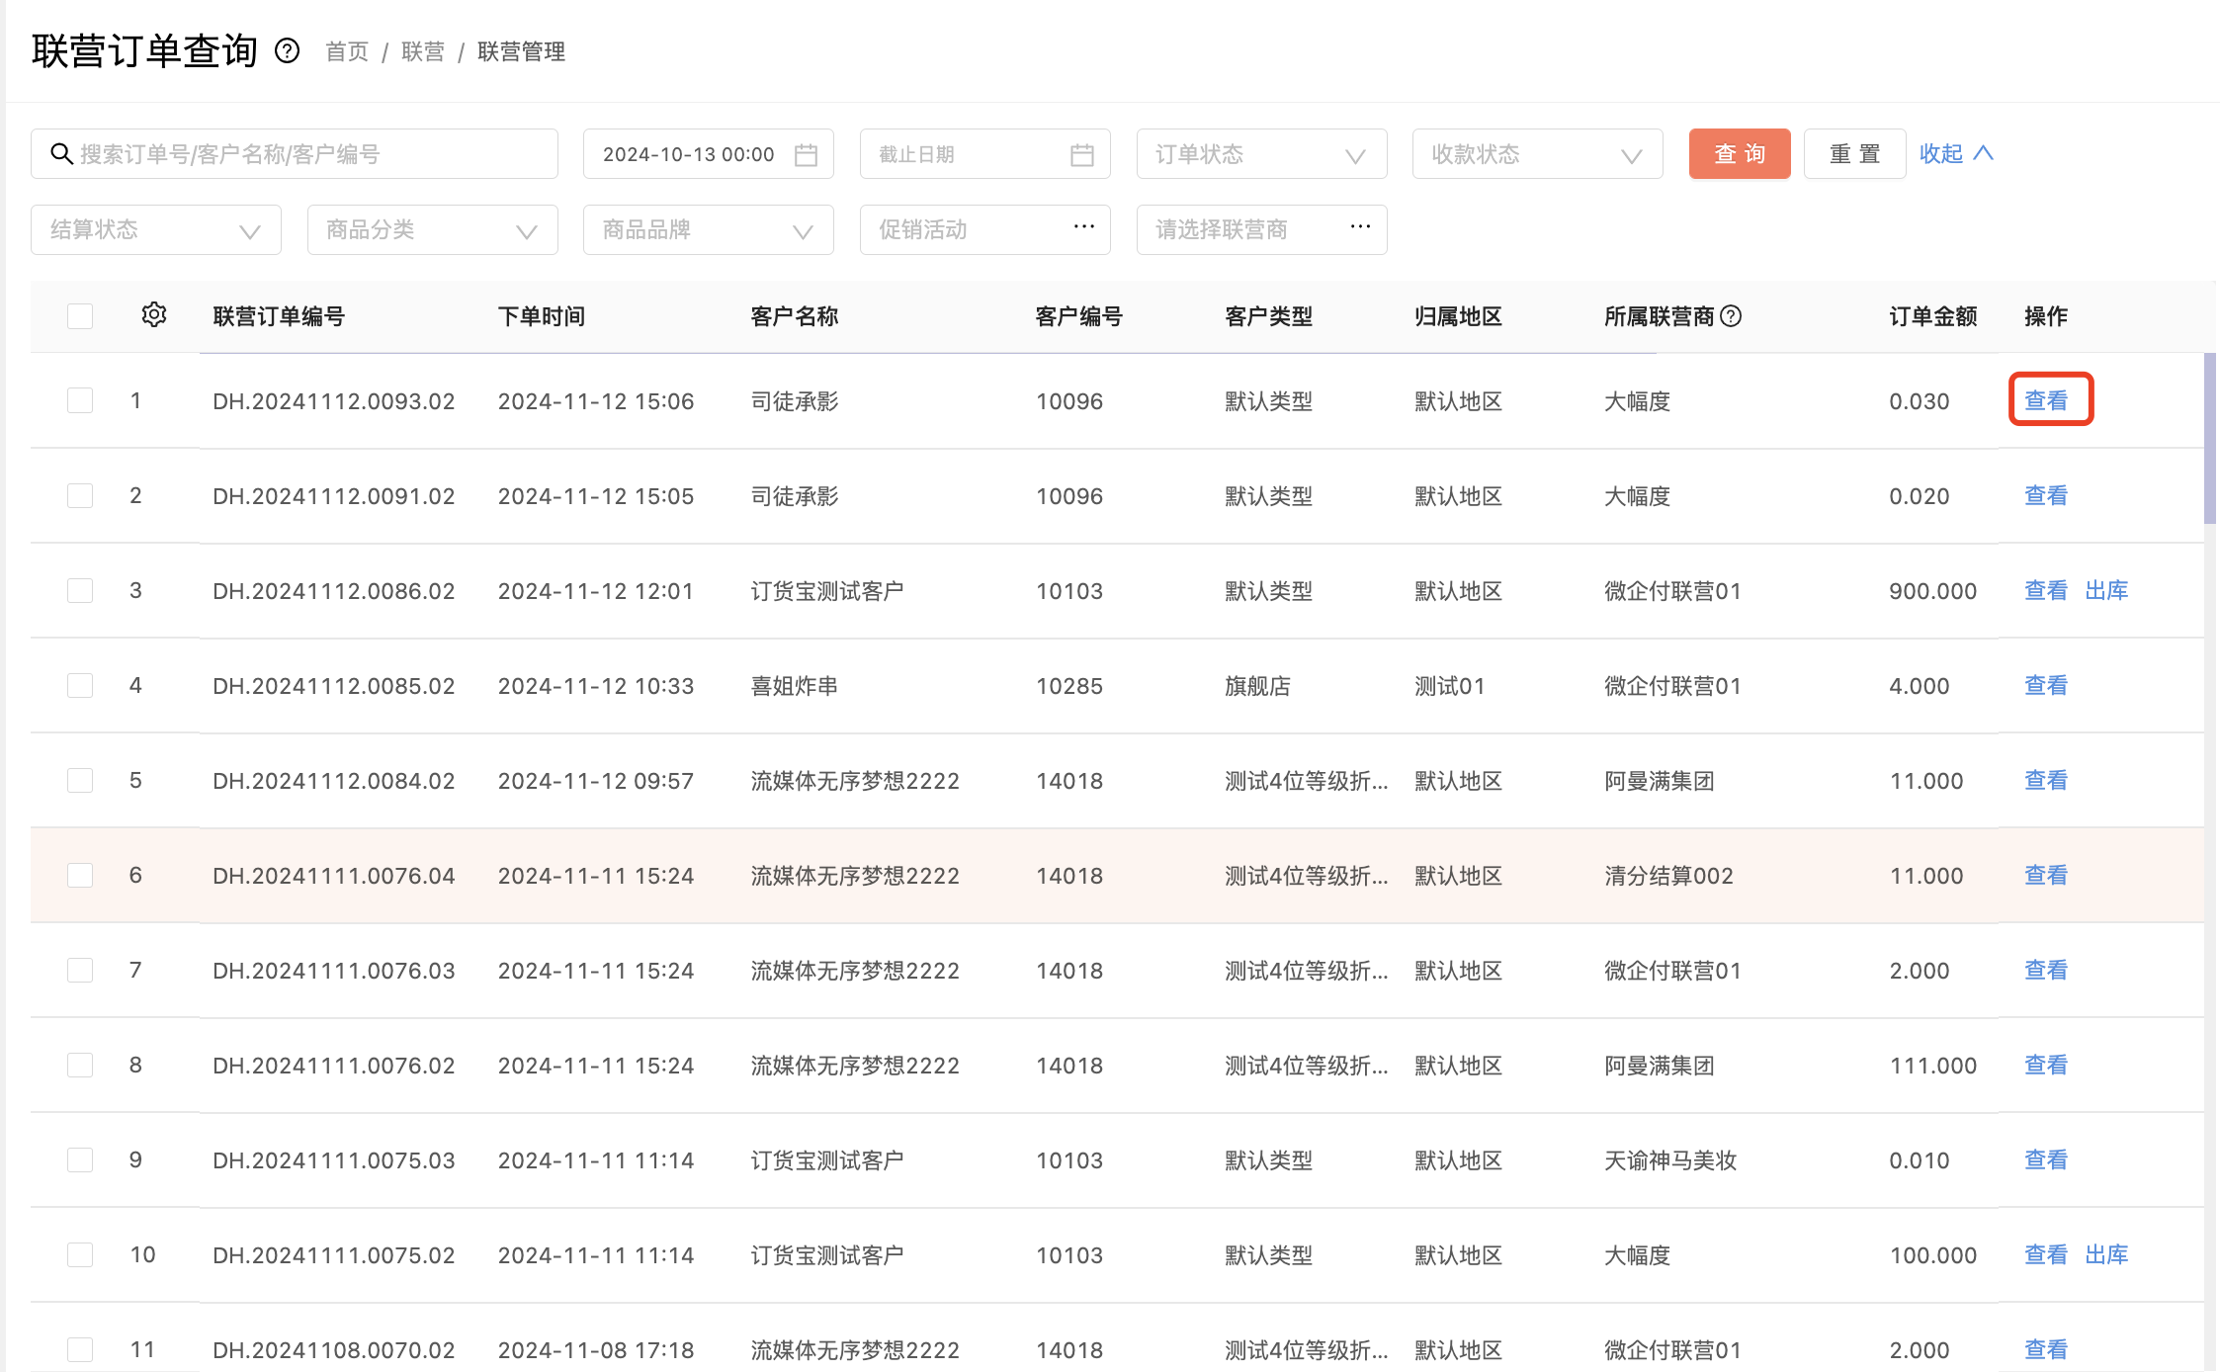
Task: Check the box for order DH.20241112.0093.02
Action: click(80, 400)
